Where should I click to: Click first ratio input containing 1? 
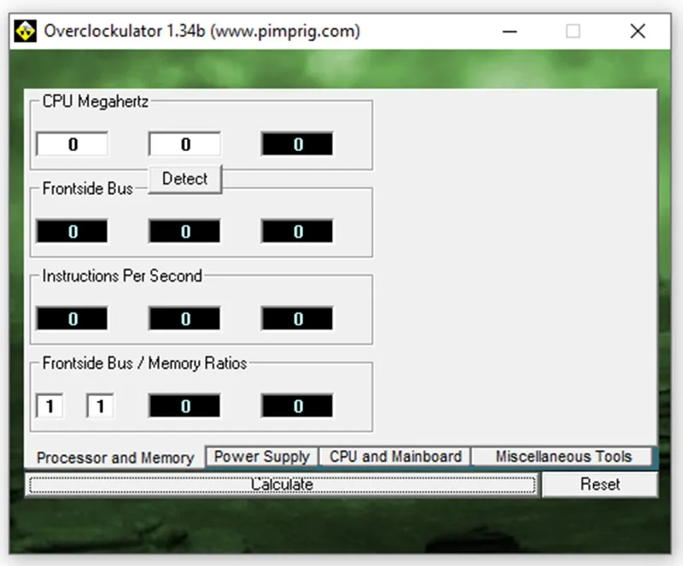[50, 406]
